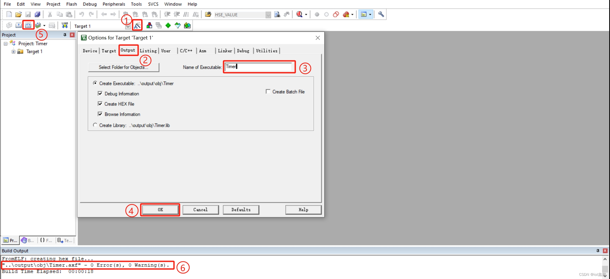Open Configuration with the wrench icon
The width and height of the screenshot is (610, 279).
[x=381, y=14]
